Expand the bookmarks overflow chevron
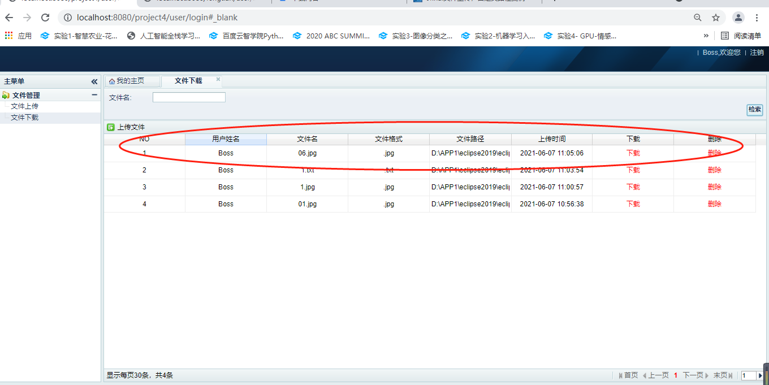 pos(706,36)
